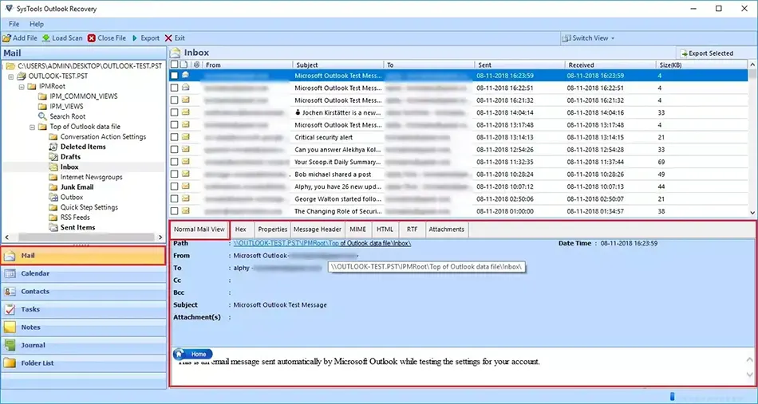Open the 'The Changing Role of Securi...' message

click(x=338, y=211)
